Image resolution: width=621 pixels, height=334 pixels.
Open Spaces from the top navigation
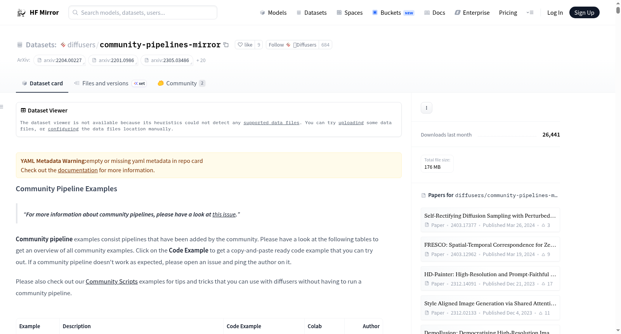[x=350, y=13]
